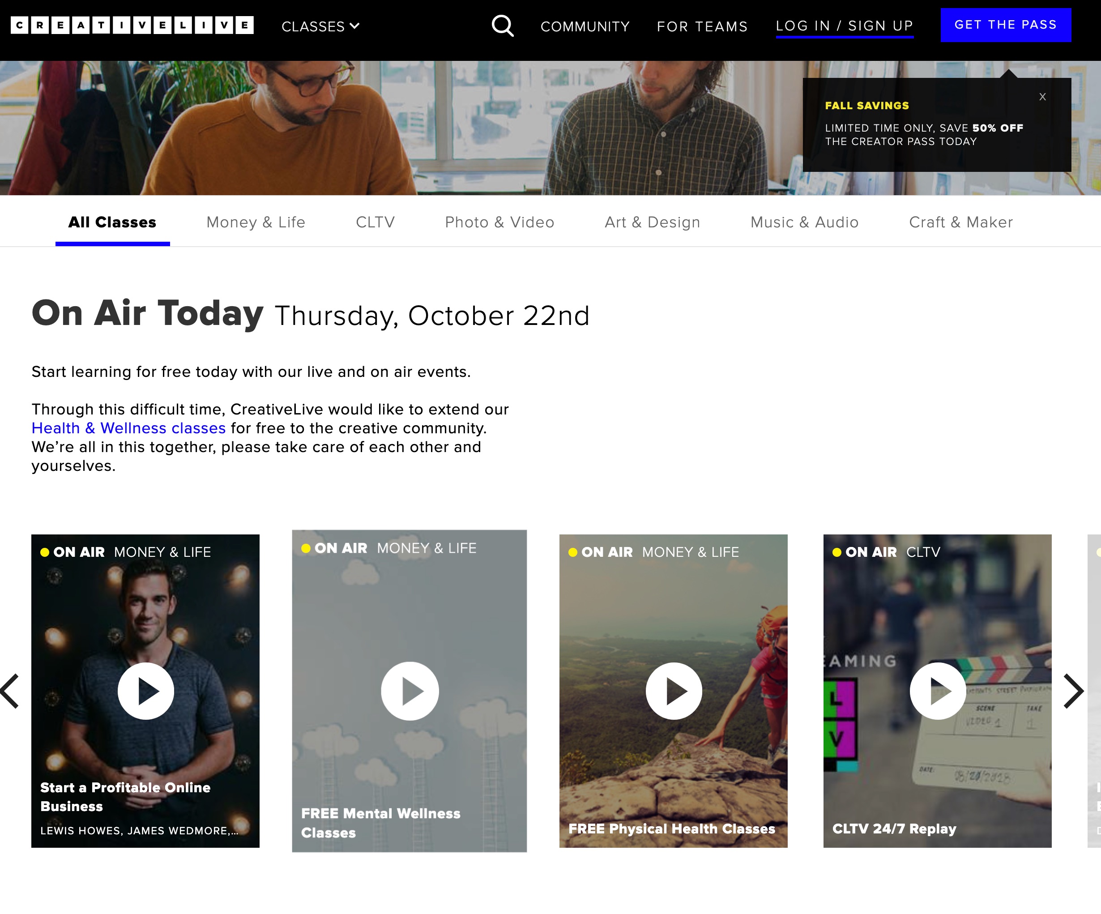The height and width of the screenshot is (914, 1101).
Task: Click play button on CLTV 24/7 Replay
Action: point(937,690)
